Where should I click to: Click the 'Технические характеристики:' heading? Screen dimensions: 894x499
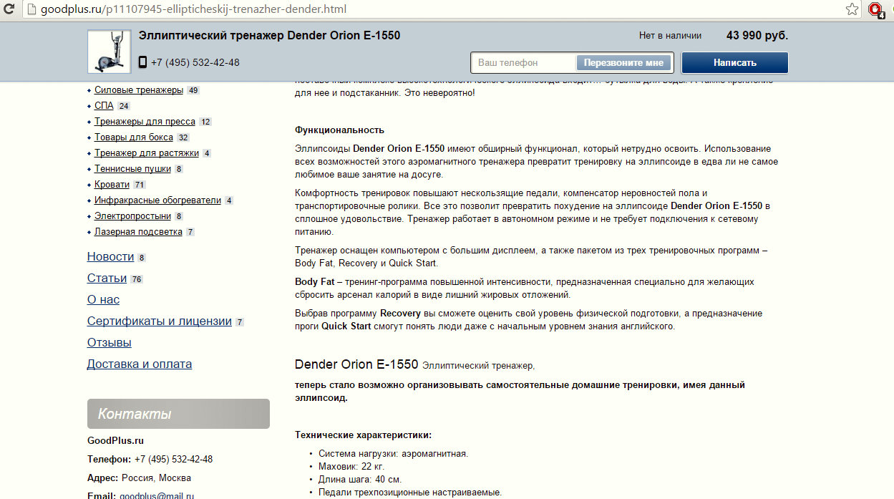click(x=364, y=435)
